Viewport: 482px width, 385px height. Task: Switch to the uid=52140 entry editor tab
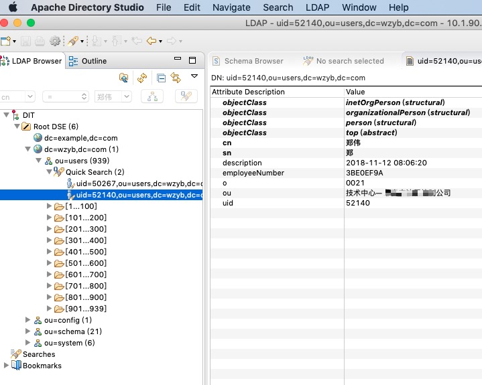click(444, 61)
